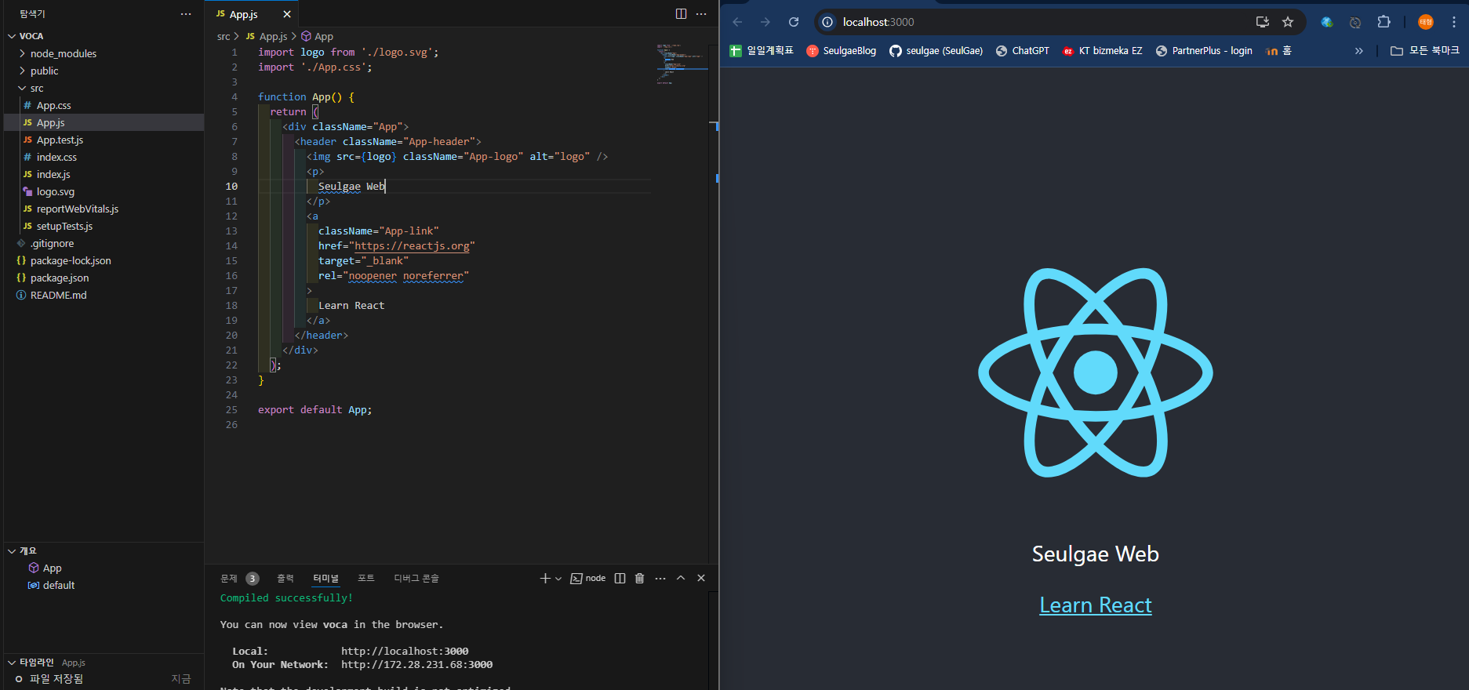Switch to Terminal (터미널) panel tab
Image resolution: width=1469 pixels, height=690 pixels.
326,579
